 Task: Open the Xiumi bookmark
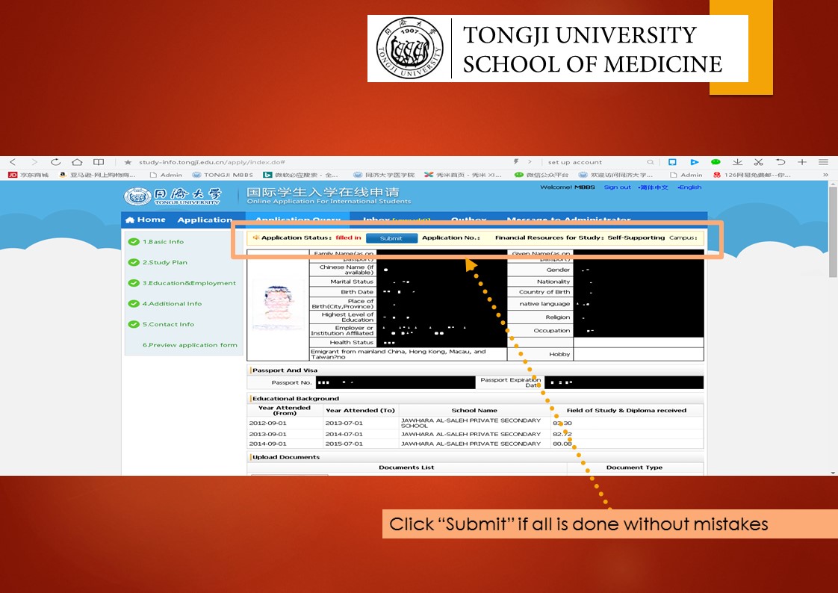[x=463, y=175]
